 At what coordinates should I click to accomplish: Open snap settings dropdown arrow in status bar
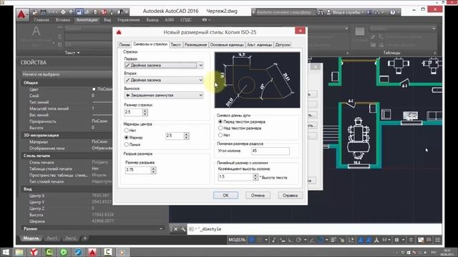point(266,240)
